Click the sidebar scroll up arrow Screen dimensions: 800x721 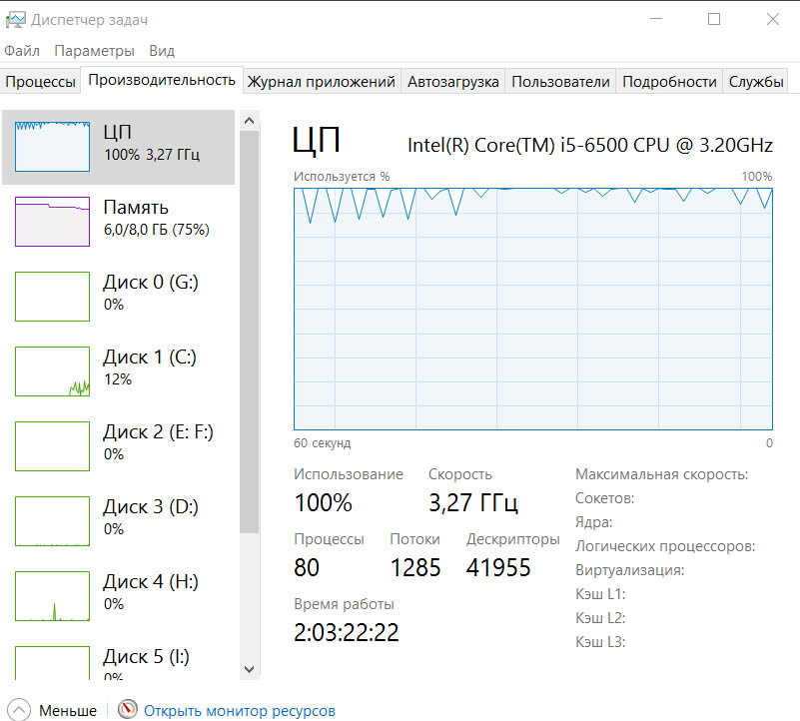tap(249, 121)
